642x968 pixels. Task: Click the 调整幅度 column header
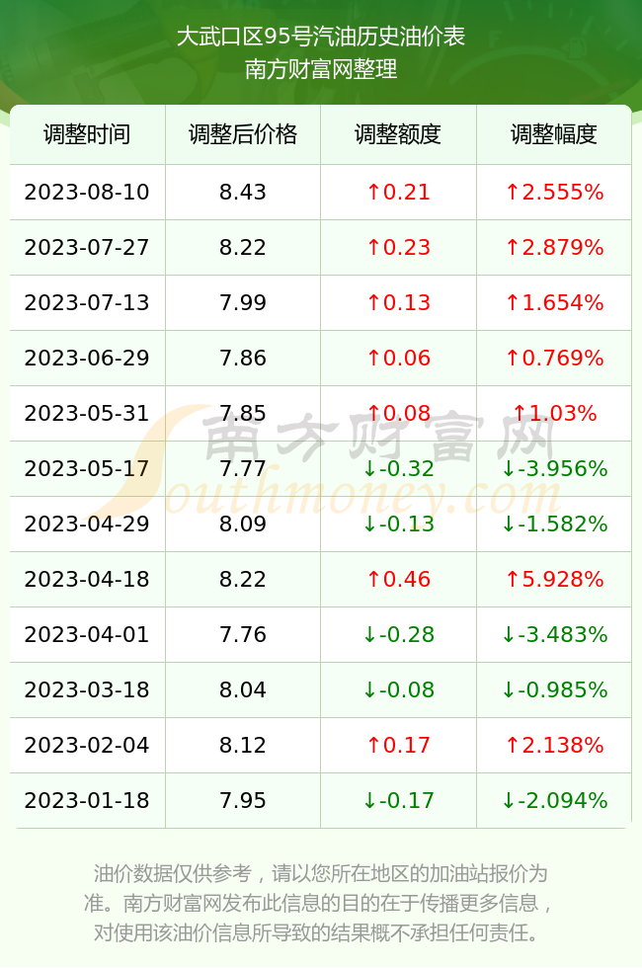pos(554,134)
